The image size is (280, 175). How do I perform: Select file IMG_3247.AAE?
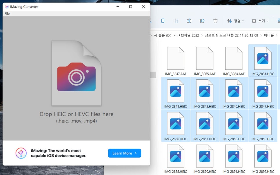tap(176, 61)
